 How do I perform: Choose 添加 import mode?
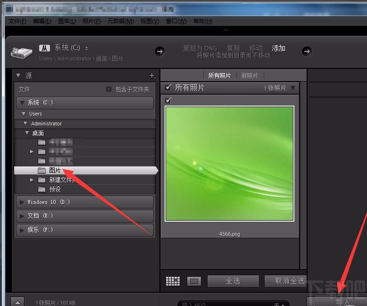[278, 48]
